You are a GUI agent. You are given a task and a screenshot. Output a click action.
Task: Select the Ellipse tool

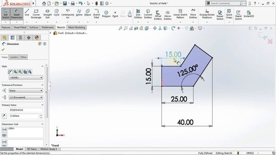[88, 12]
